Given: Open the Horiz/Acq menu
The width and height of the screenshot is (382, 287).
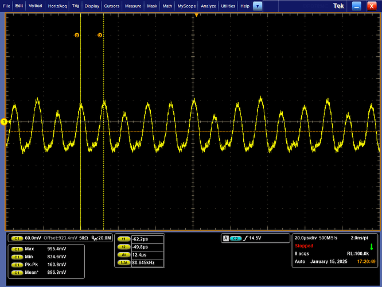Looking at the screenshot, I should (x=57, y=6).
